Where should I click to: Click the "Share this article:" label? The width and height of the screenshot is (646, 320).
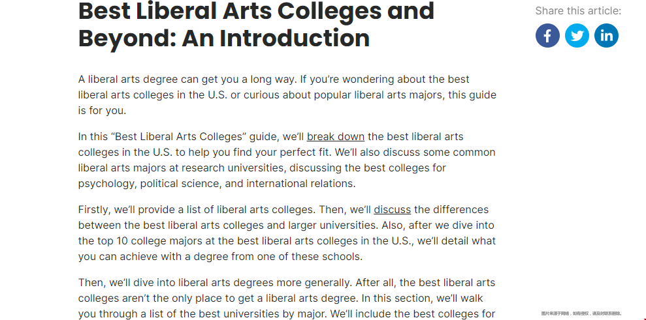click(x=578, y=11)
